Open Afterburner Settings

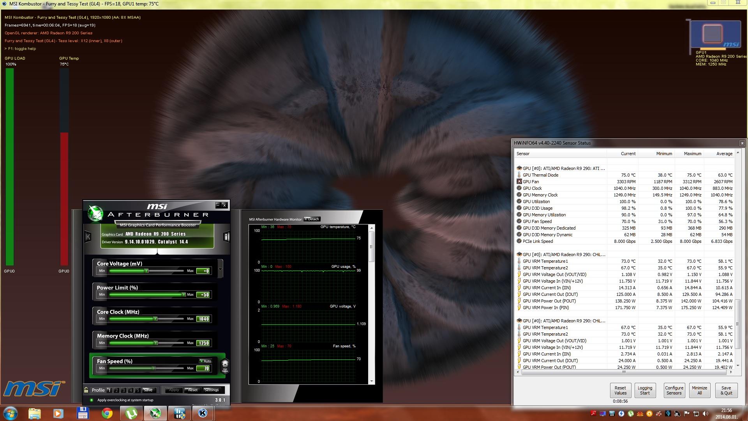212,390
